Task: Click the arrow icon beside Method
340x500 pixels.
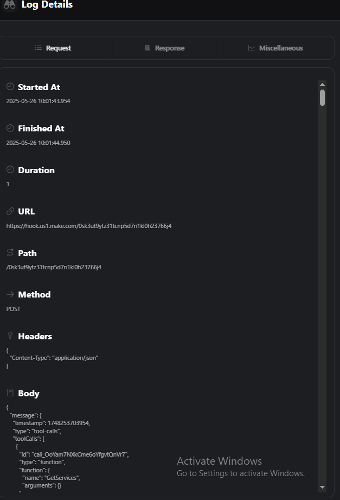Action: pyautogui.click(x=10, y=294)
